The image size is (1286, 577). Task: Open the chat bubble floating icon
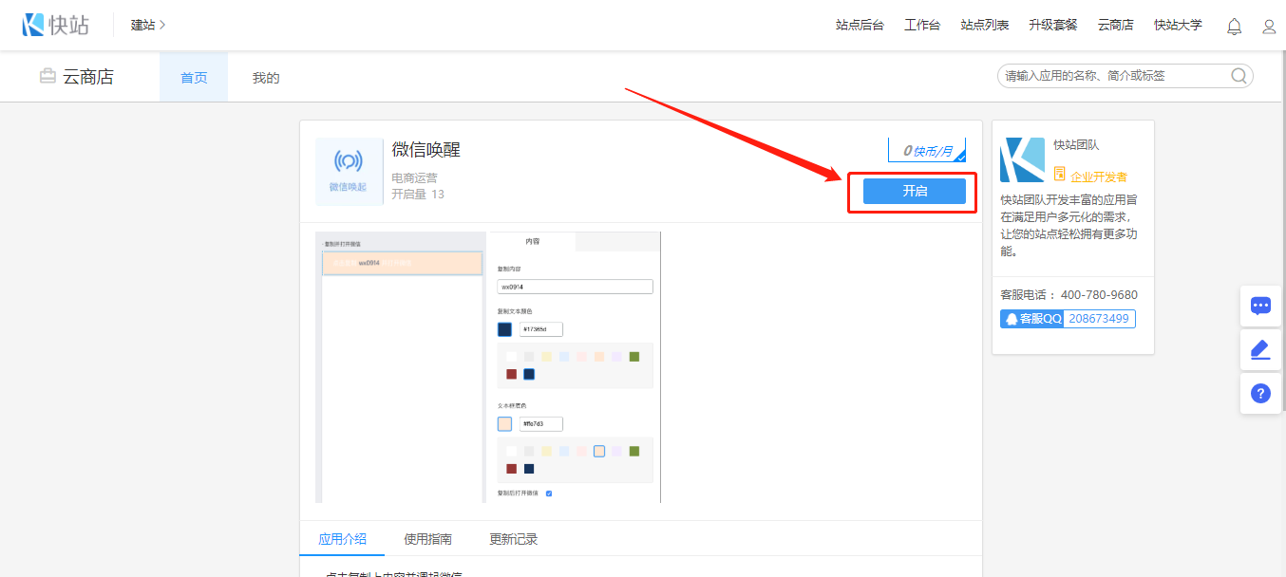pos(1260,306)
